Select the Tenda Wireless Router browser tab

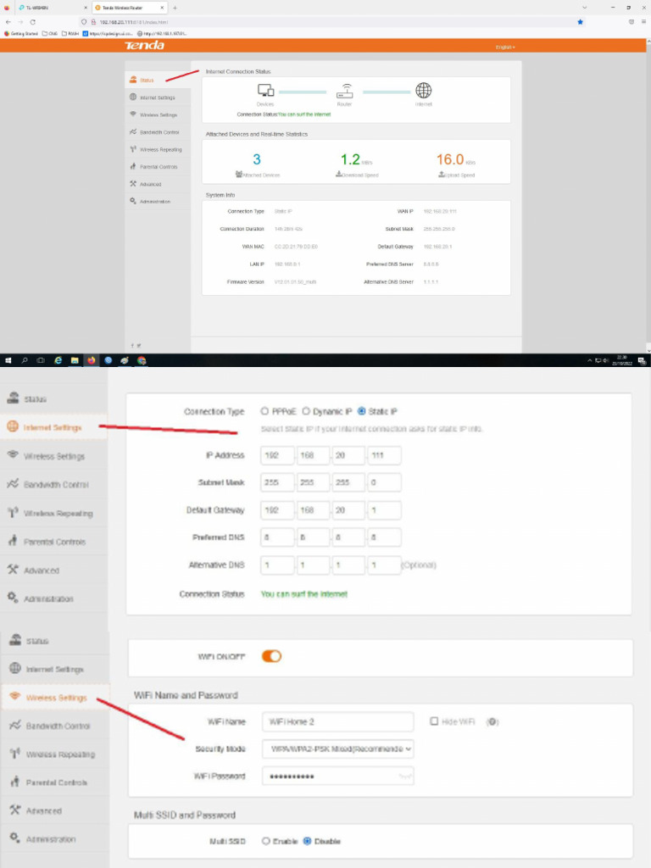129,8
